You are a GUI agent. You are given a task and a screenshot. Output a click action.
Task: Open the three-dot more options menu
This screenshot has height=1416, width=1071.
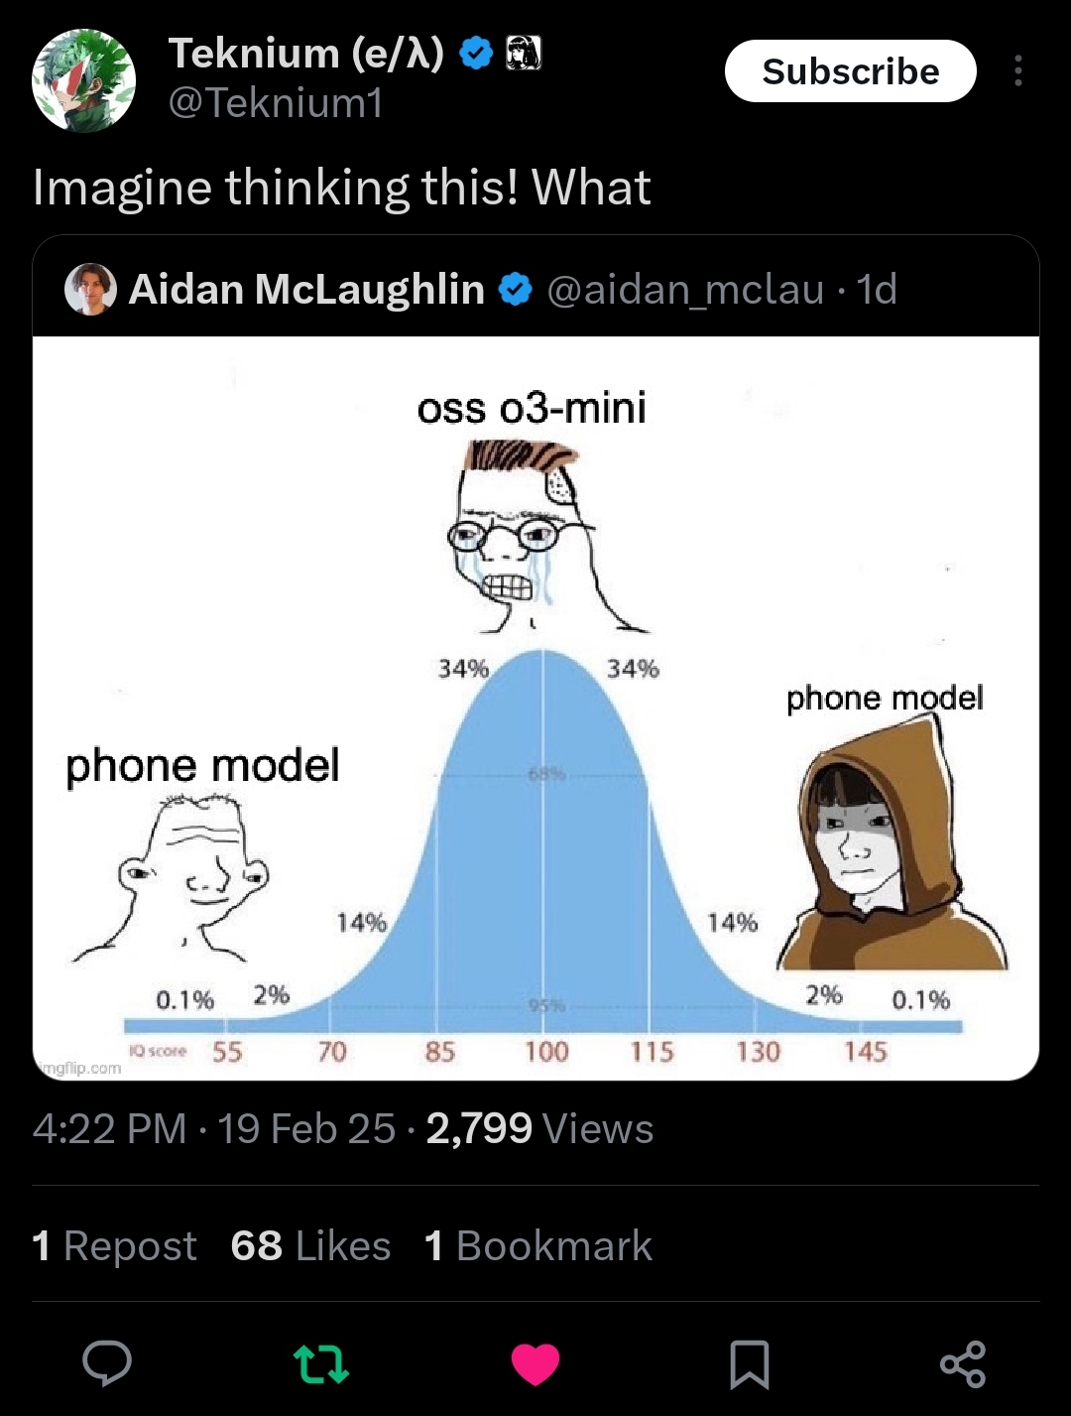click(1017, 71)
